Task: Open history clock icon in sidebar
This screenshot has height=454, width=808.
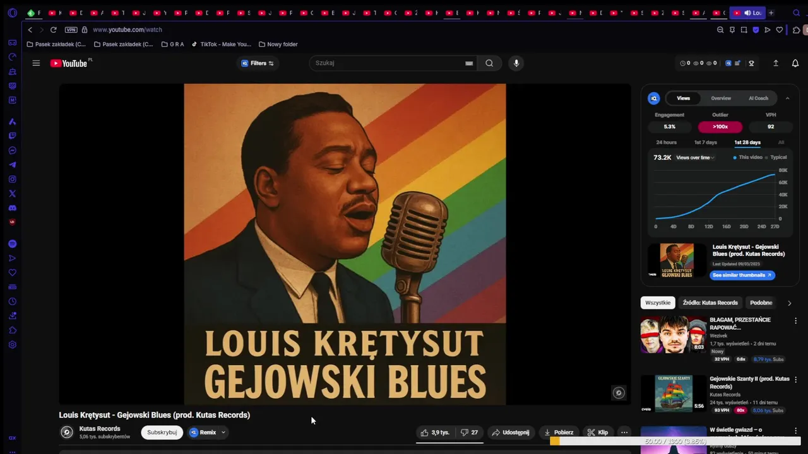Action: pyautogui.click(x=12, y=301)
